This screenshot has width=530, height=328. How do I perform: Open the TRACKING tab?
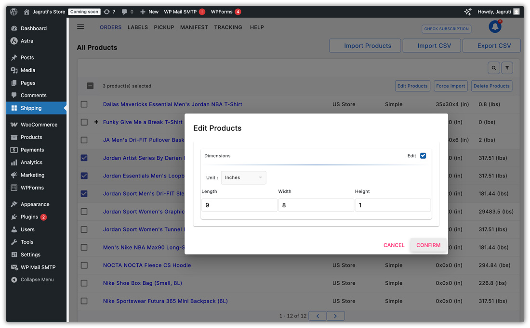click(x=228, y=27)
